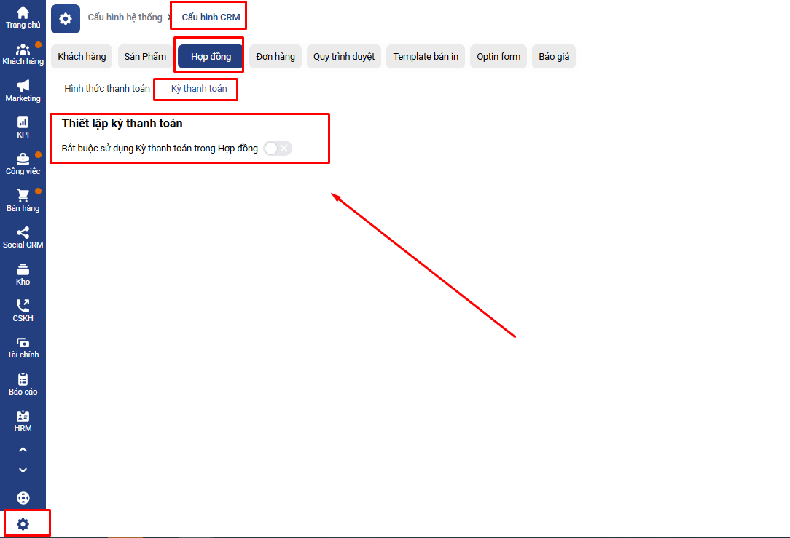Open the Kho warehouse module
The image size is (790, 538).
23,274
